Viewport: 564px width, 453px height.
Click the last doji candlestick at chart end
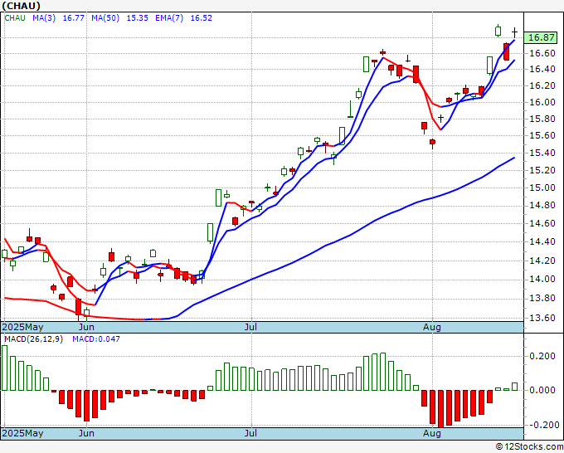[x=515, y=32]
